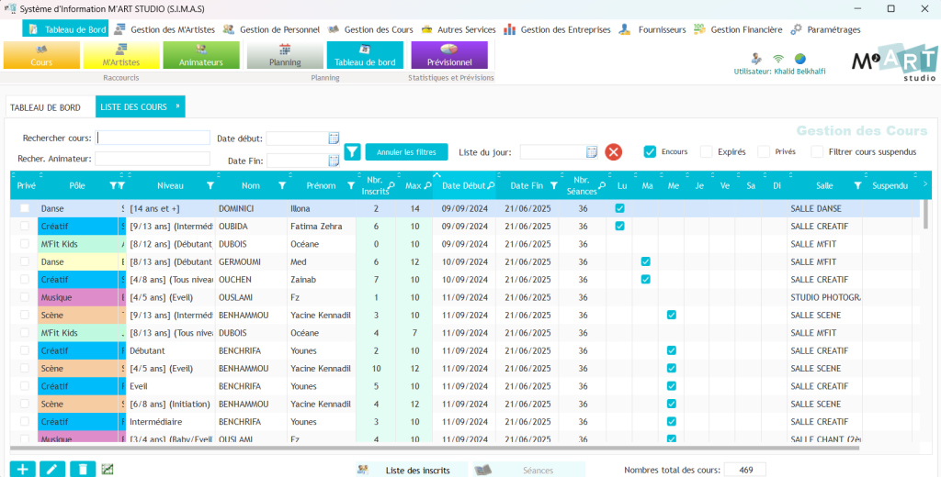This screenshot has height=477, width=941.
Task: Toggle Ma checkbox for GERMOUMI row
Action: pos(646,261)
